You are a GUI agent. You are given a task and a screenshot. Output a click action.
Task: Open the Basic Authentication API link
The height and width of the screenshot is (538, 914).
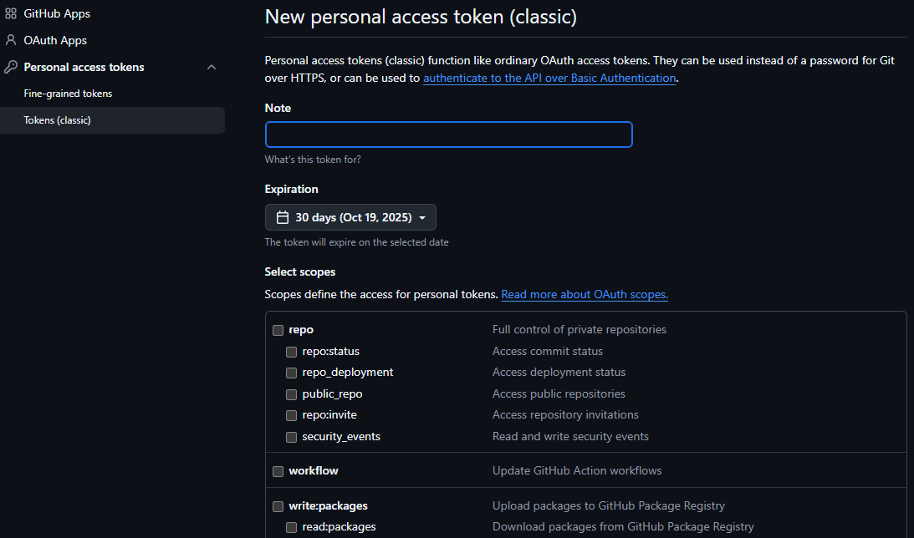pyautogui.click(x=549, y=78)
